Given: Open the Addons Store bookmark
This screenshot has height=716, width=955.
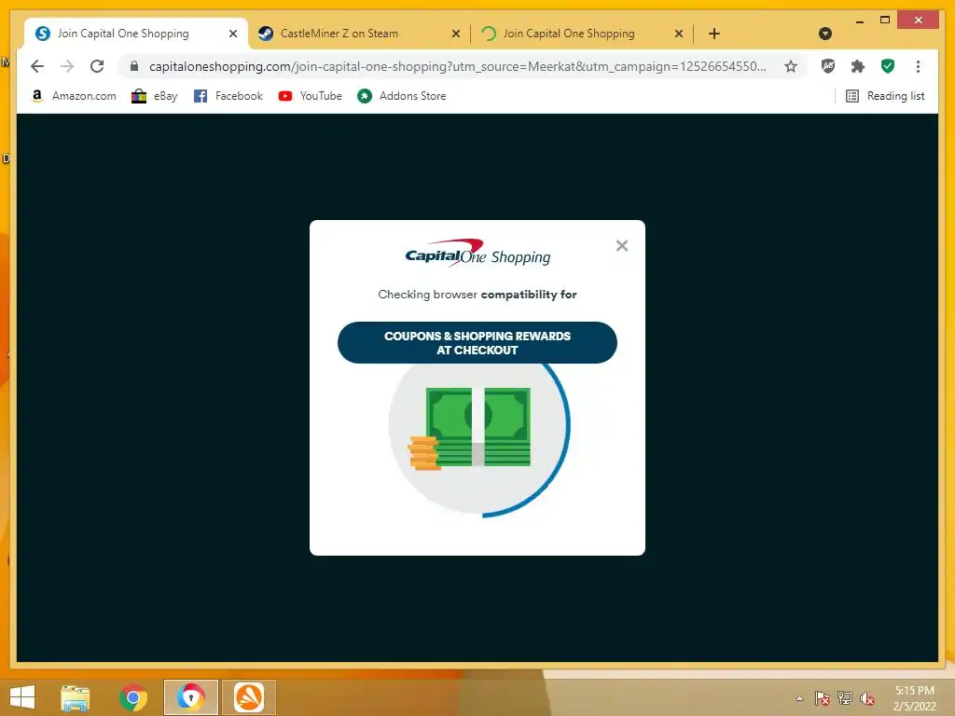Looking at the screenshot, I should pos(401,96).
